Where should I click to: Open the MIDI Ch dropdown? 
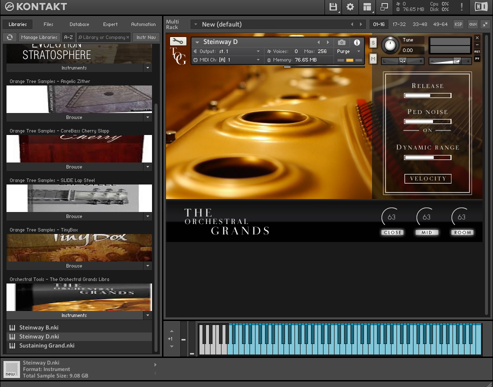tap(258, 59)
